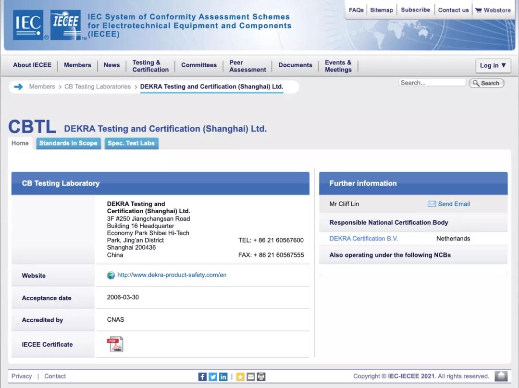The height and width of the screenshot is (388, 519).
Task: Share page via LinkedIn icon
Action: (x=223, y=377)
